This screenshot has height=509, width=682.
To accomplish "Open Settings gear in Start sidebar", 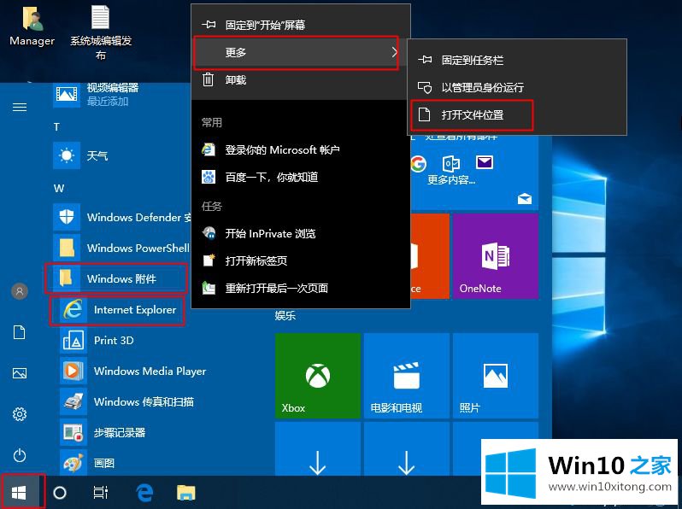I will [x=20, y=414].
